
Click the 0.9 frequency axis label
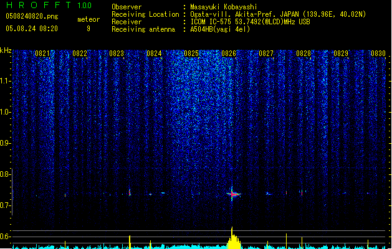[5, 143]
